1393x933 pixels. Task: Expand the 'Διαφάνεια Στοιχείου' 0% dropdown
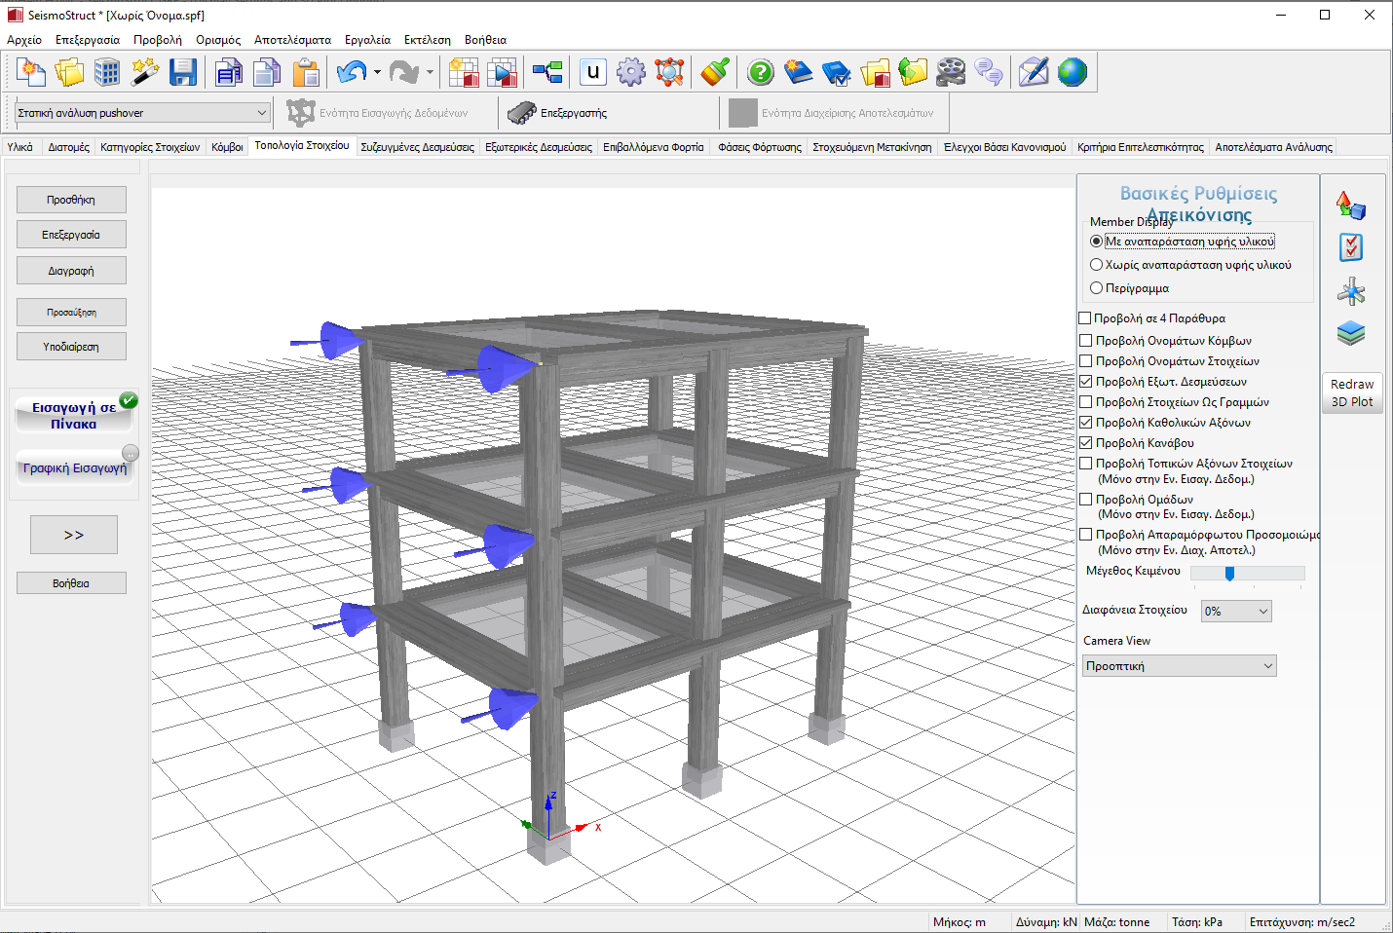tap(1236, 612)
